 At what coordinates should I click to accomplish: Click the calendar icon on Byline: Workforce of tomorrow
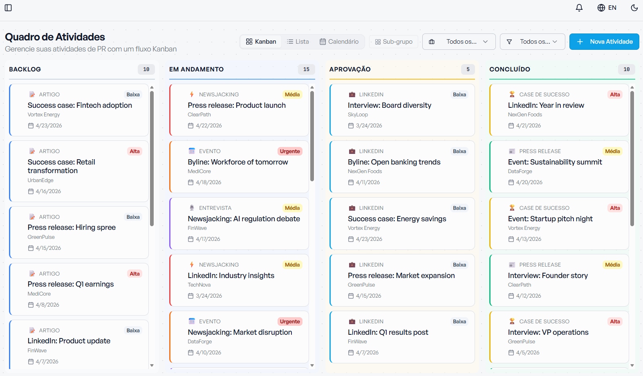(192, 151)
